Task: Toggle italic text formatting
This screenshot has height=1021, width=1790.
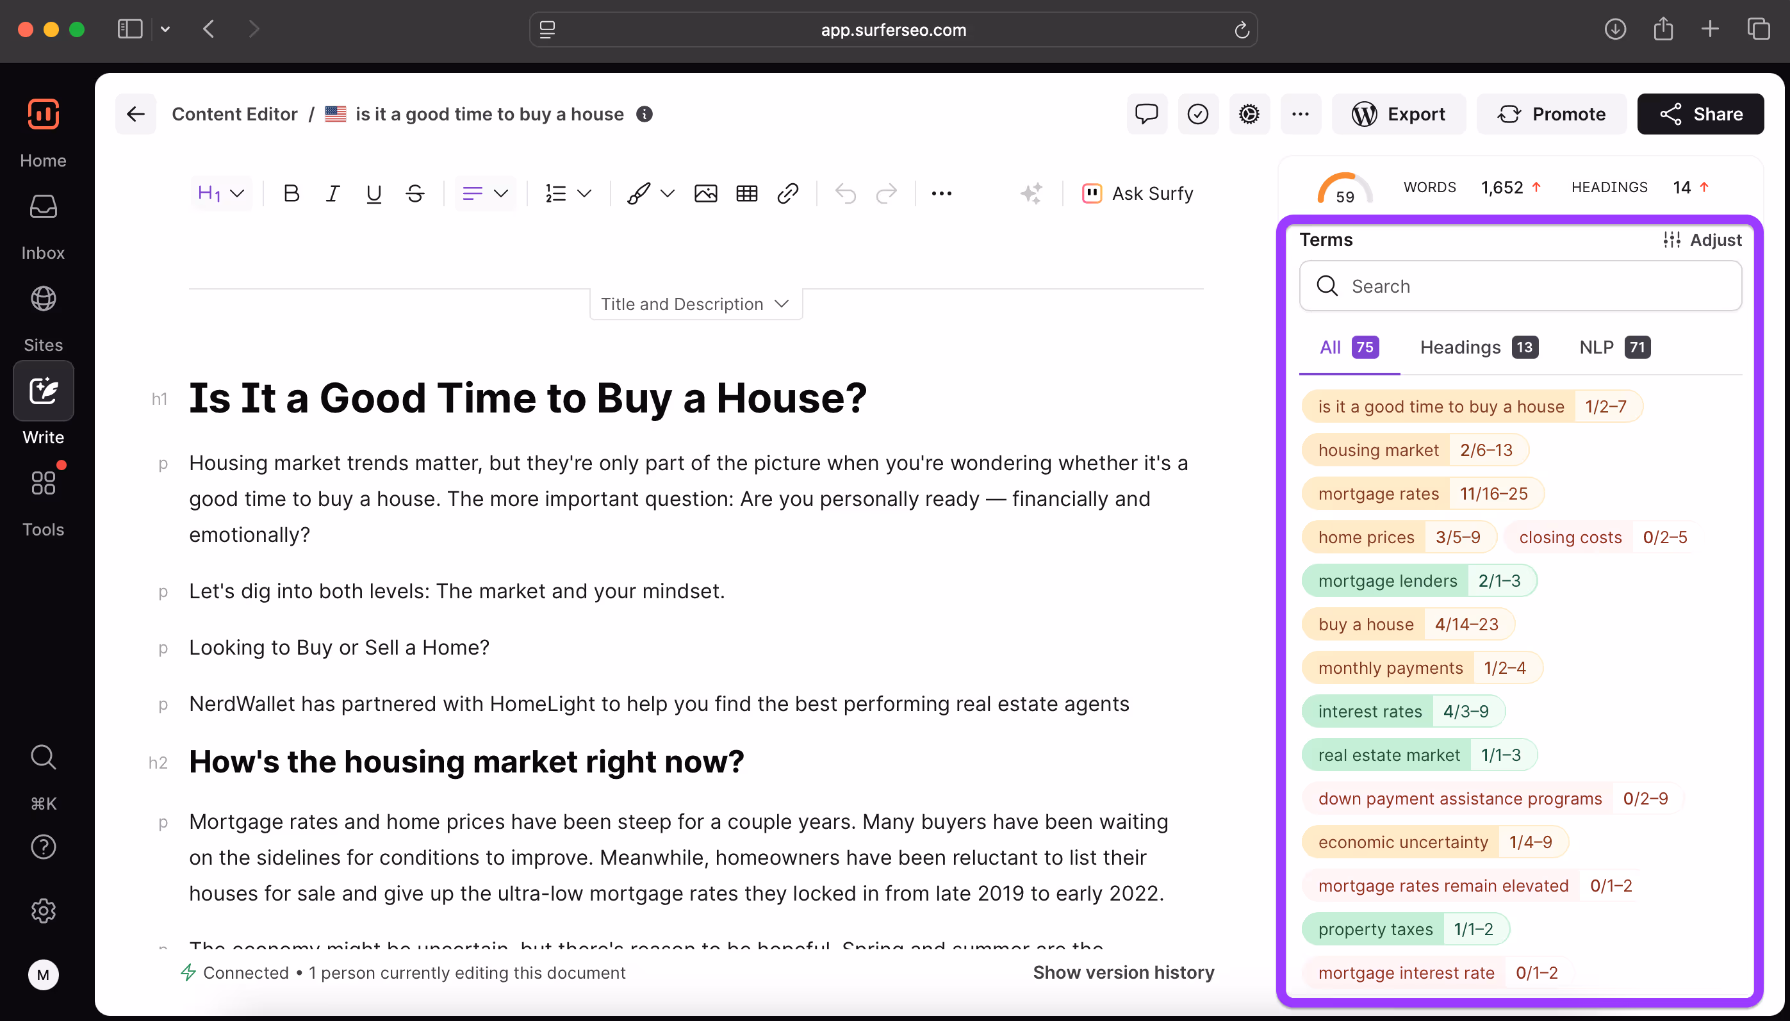Action: pyautogui.click(x=333, y=193)
